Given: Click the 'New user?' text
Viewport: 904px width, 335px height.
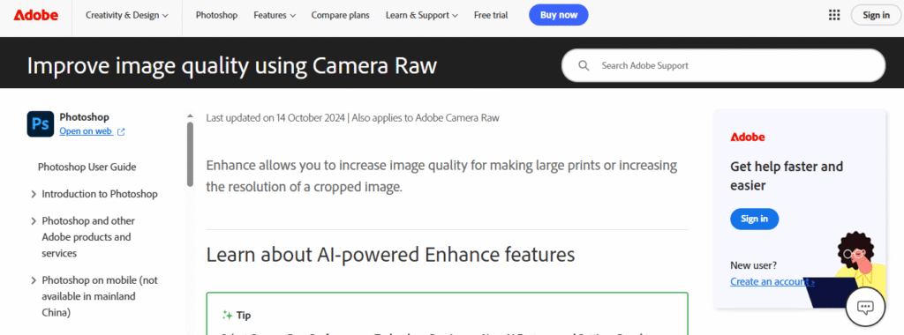Looking at the screenshot, I should (754, 266).
